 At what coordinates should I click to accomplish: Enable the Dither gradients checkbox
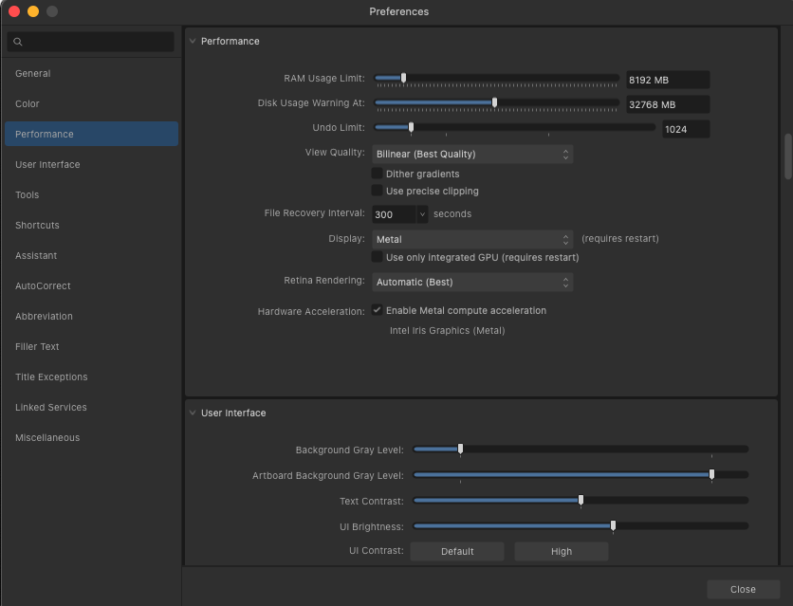[377, 174]
